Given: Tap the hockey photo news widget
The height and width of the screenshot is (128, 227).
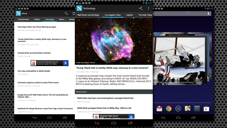Looking at the screenshot, I should point(179,61).
